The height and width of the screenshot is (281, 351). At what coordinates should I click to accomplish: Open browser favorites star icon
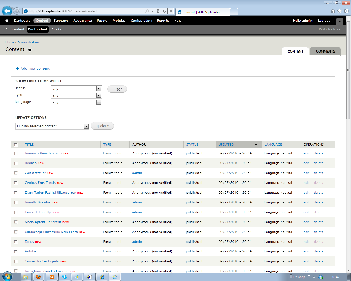coord(339,11)
